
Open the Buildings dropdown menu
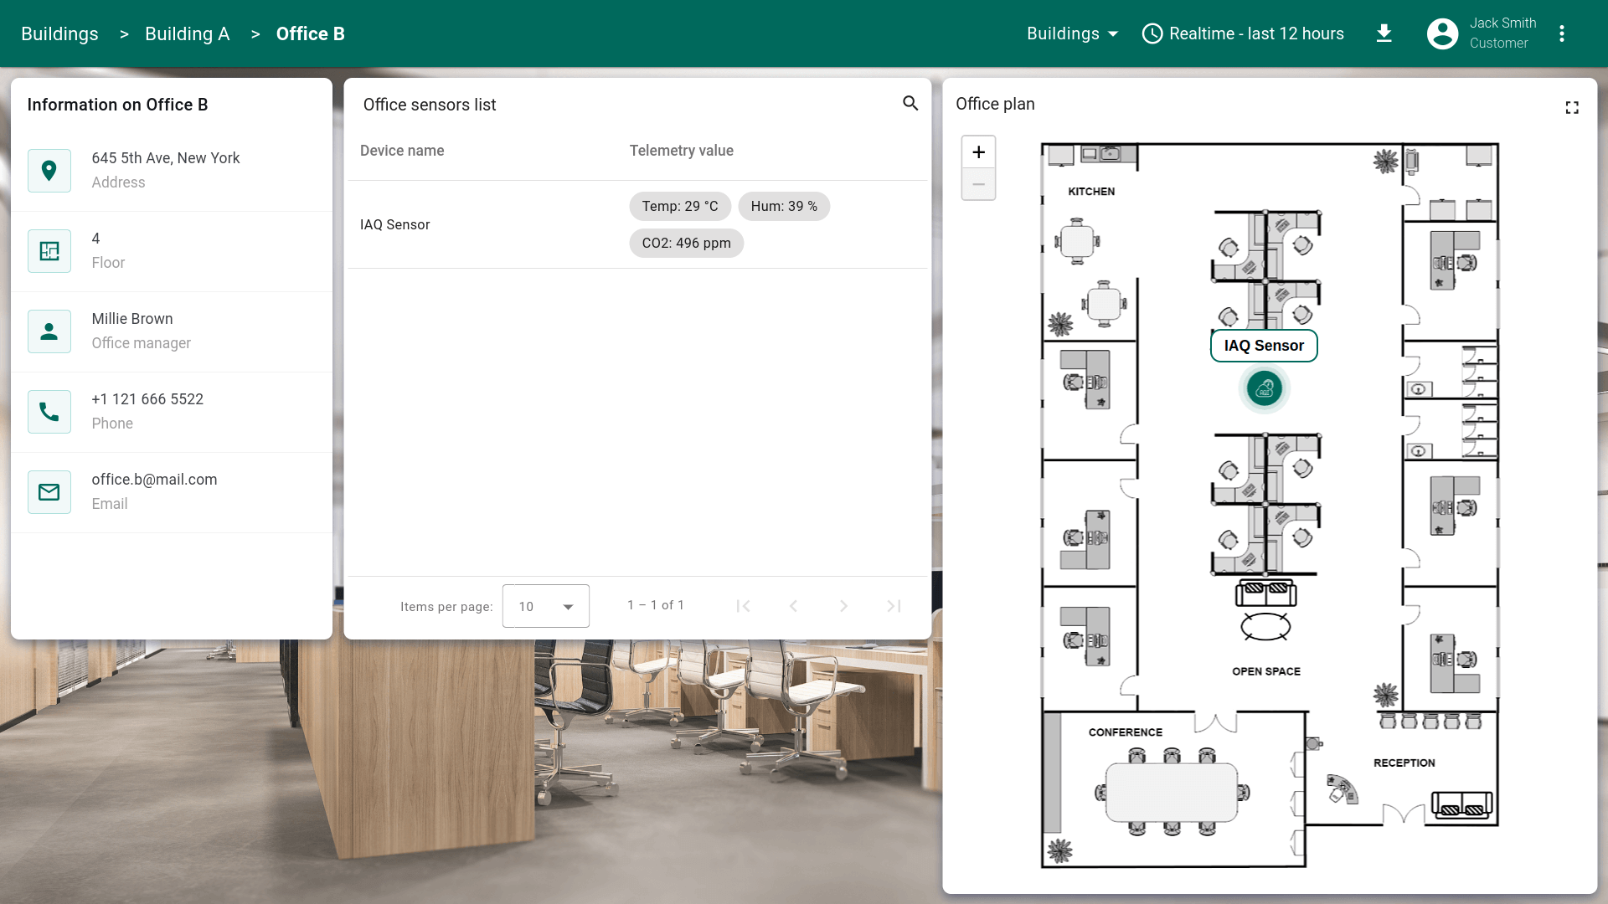click(1072, 33)
